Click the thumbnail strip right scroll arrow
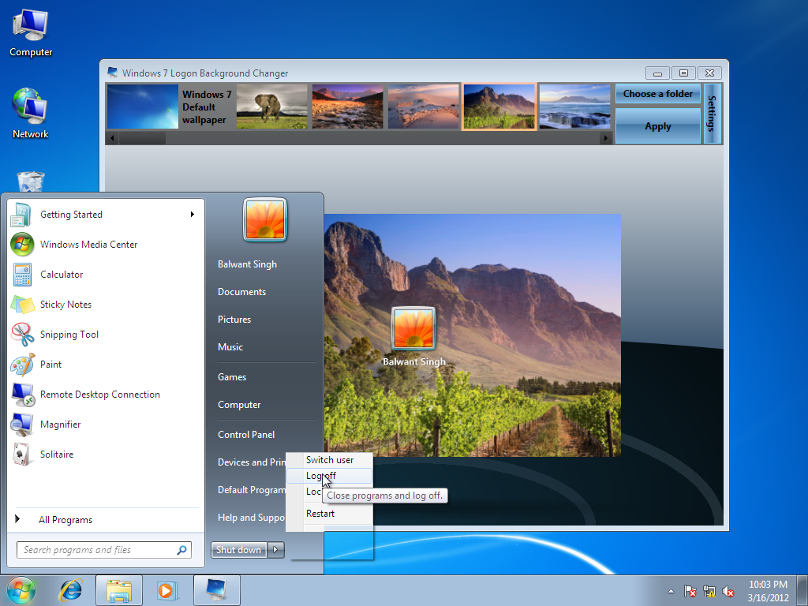This screenshot has width=808, height=606. (x=605, y=138)
